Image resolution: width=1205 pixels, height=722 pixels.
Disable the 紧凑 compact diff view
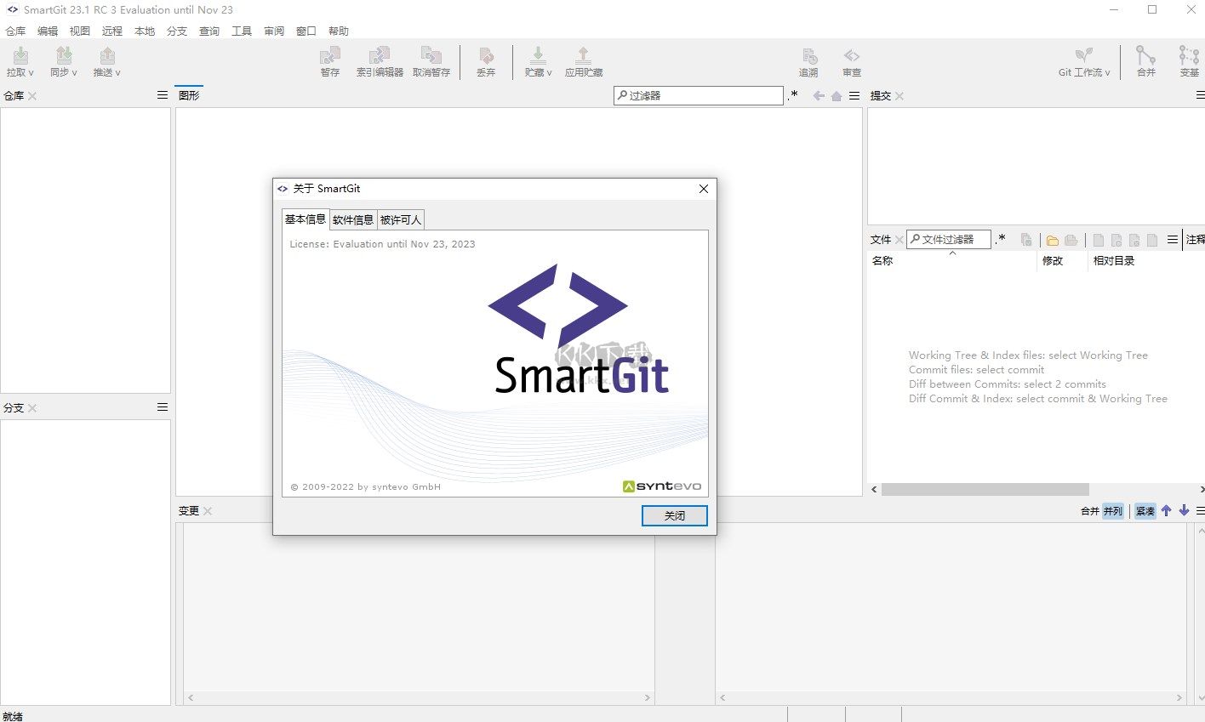tap(1145, 510)
